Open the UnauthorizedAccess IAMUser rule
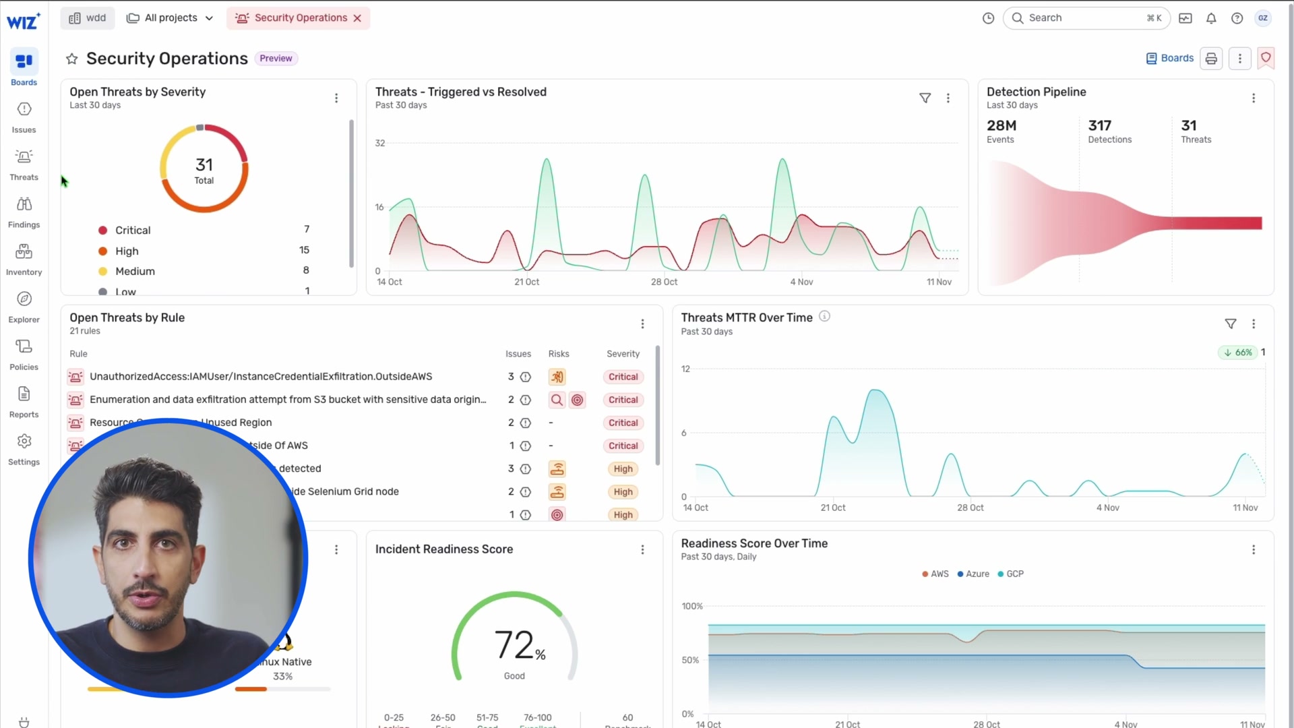 (261, 377)
